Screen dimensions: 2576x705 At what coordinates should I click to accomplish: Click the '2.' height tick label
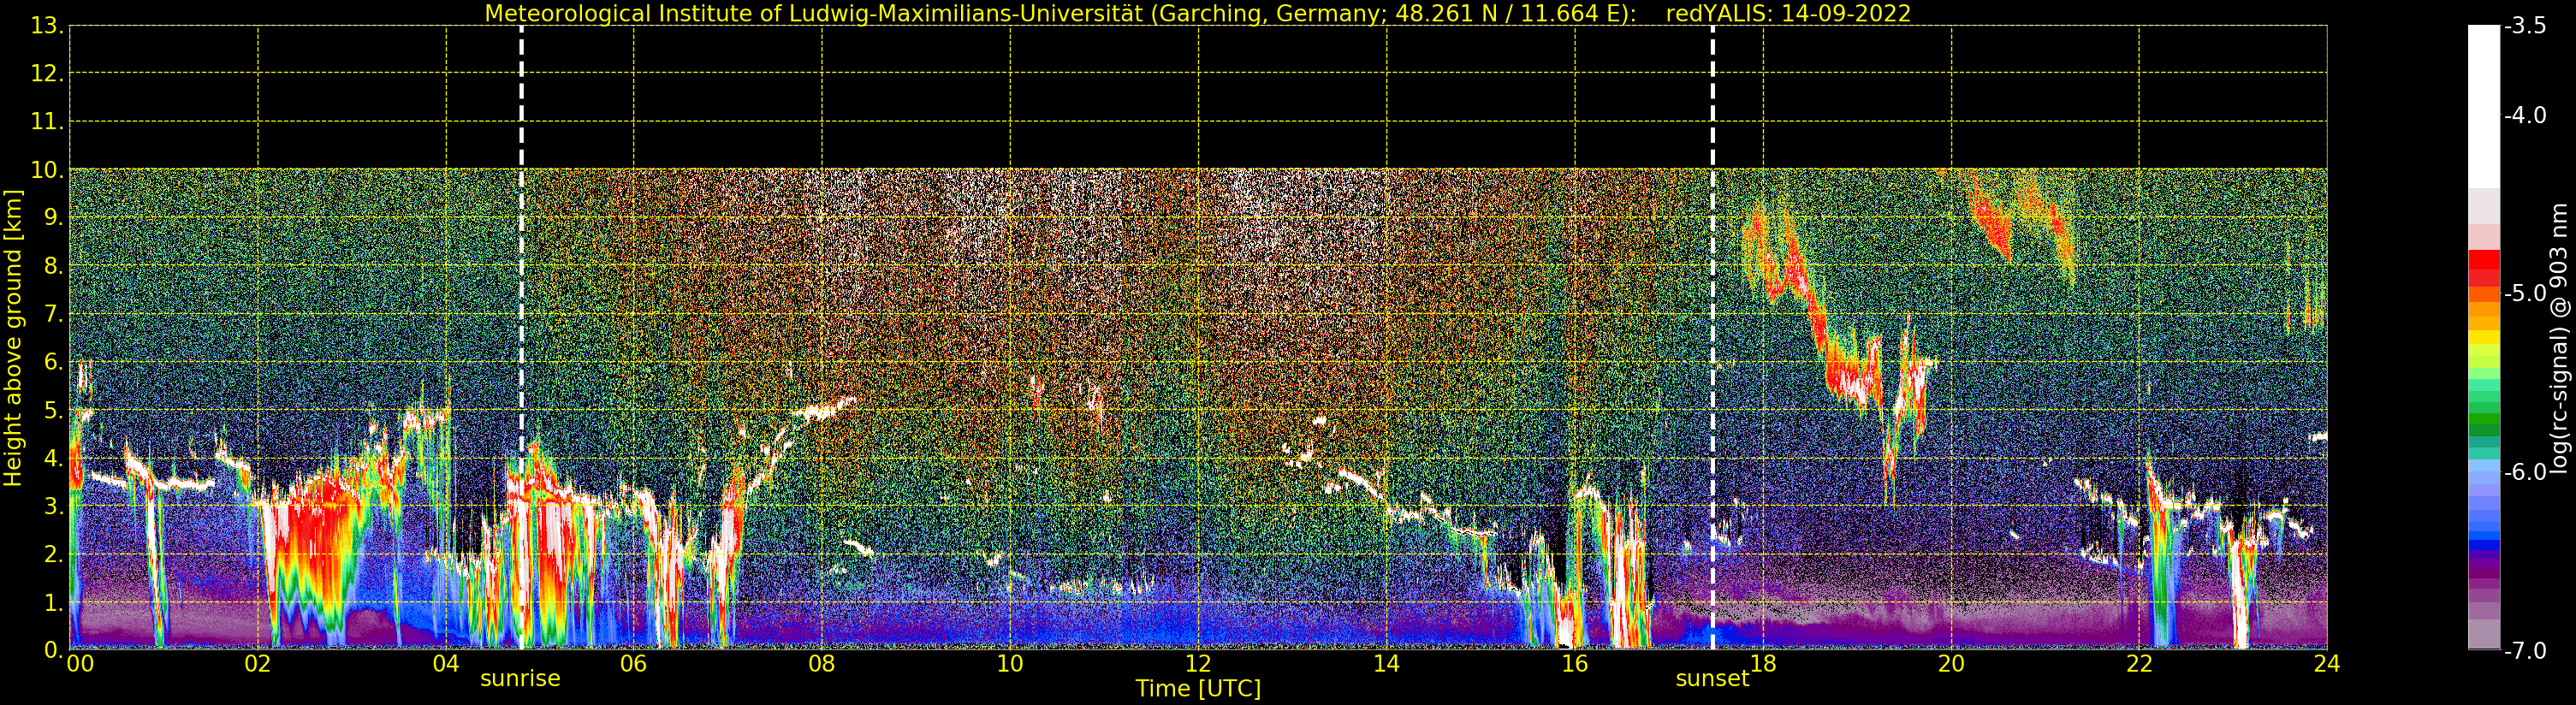[x=53, y=554]
